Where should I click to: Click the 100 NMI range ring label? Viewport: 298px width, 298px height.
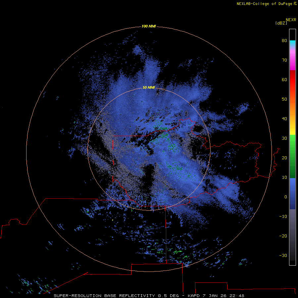[x=149, y=26]
